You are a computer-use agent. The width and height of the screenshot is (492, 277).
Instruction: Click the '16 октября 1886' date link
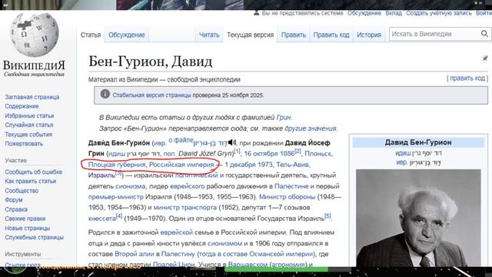[x=269, y=154]
